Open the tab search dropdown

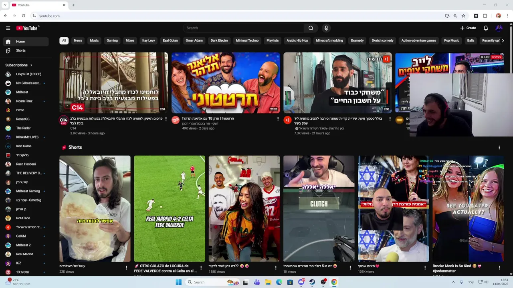click(x=5, y=5)
